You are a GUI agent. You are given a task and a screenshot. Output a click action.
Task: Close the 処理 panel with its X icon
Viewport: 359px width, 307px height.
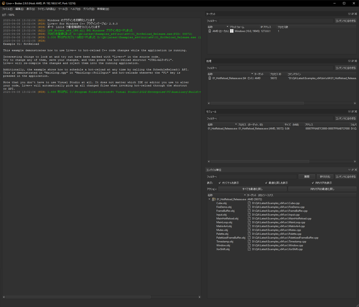[x=356, y=61]
